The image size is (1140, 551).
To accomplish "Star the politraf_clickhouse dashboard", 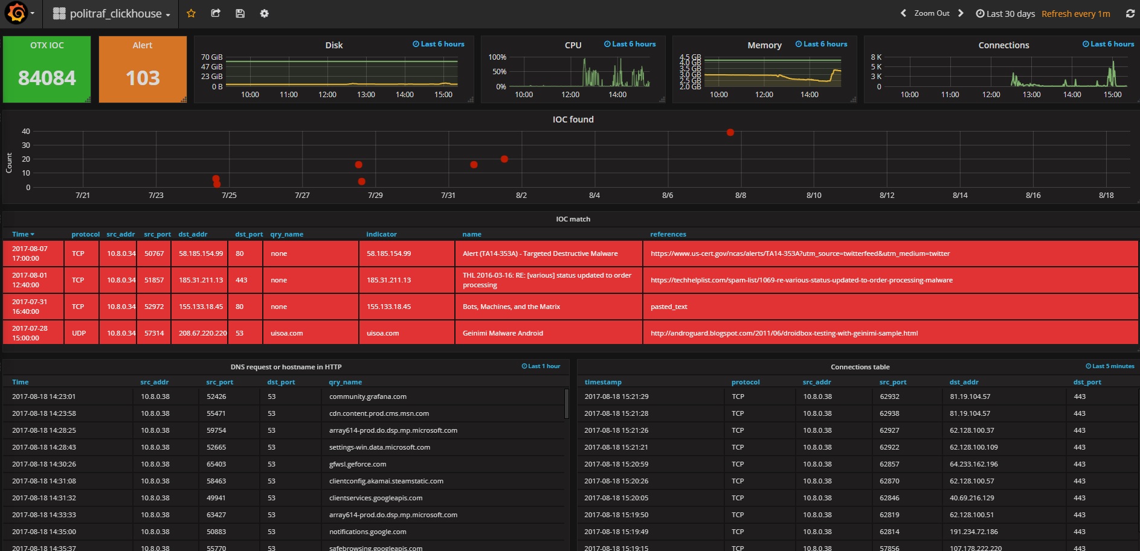I will pyautogui.click(x=191, y=13).
